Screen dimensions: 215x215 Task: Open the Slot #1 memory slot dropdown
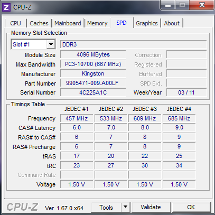[x=51, y=44]
